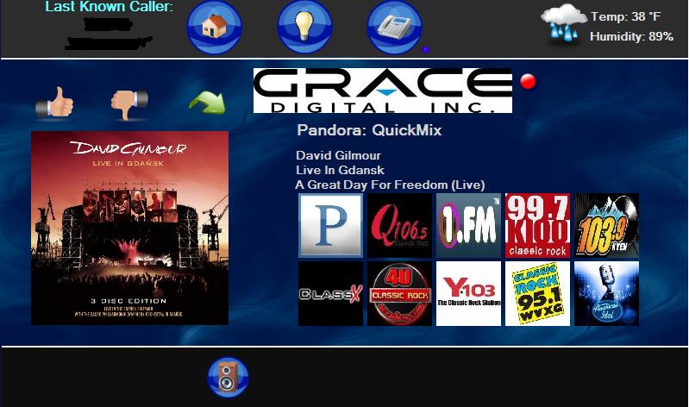Click the Last Known Caller label

110,7
